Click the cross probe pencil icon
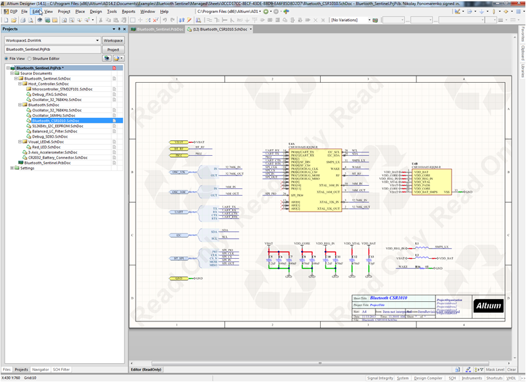This screenshot has width=526, height=384. [x=189, y=20]
